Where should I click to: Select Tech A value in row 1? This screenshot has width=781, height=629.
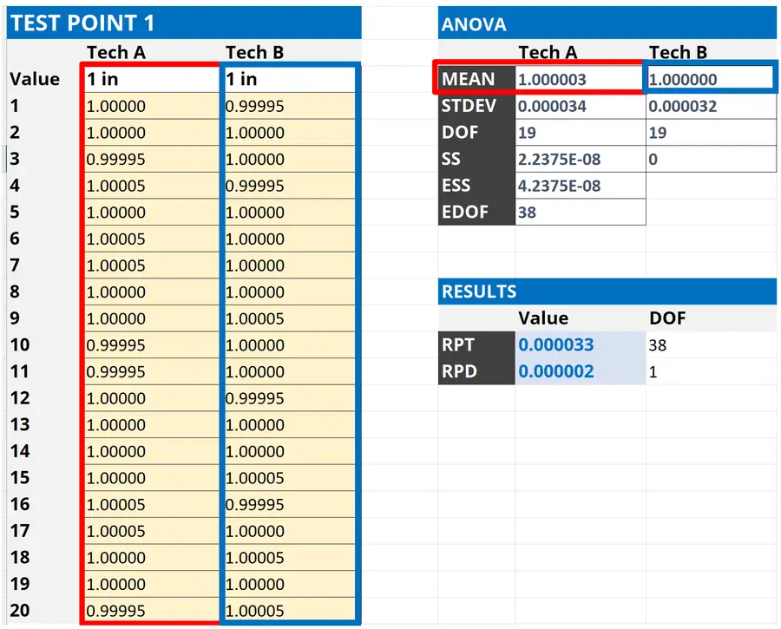151,106
